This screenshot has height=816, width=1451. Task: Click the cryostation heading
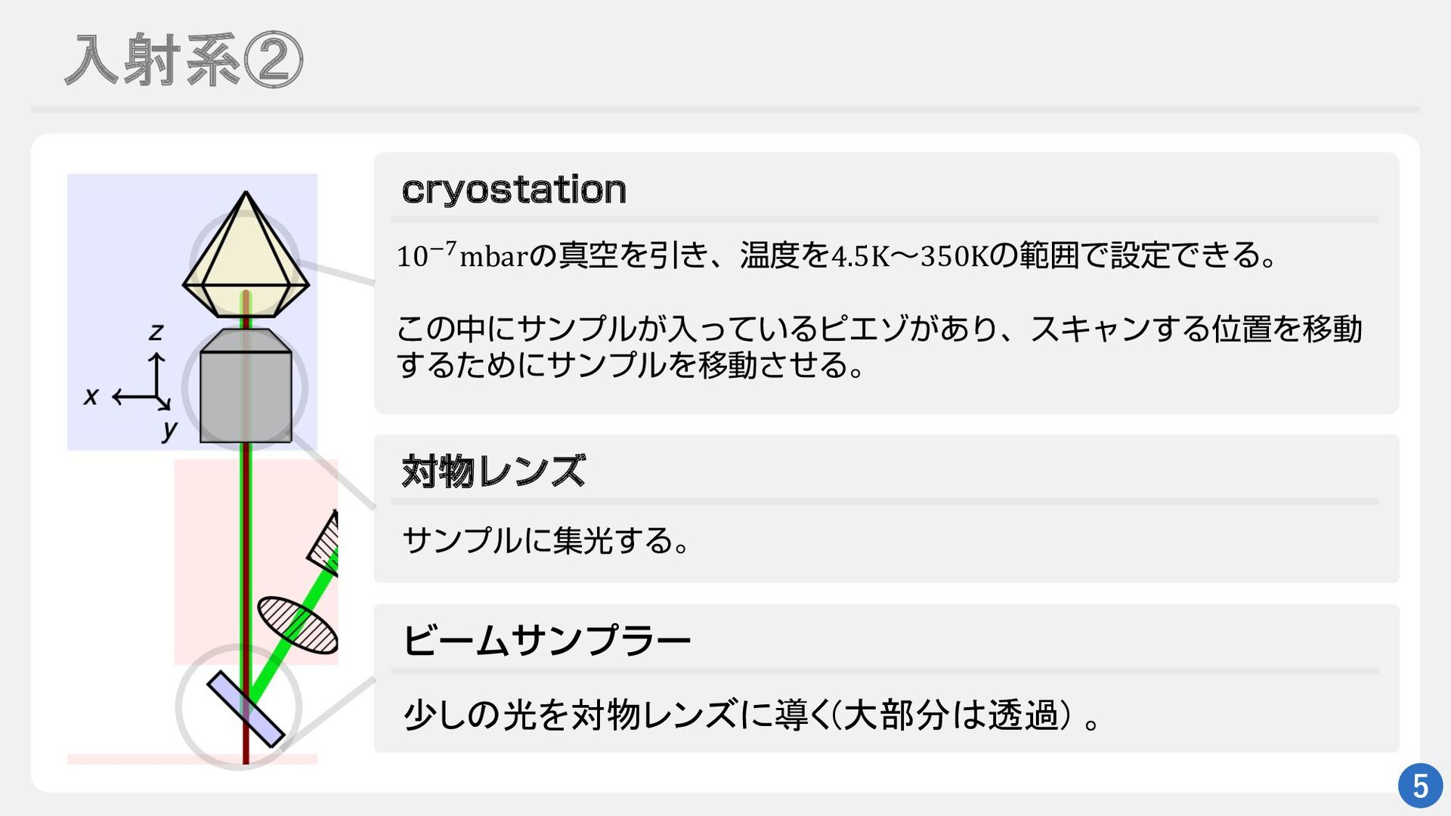click(x=514, y=189)
